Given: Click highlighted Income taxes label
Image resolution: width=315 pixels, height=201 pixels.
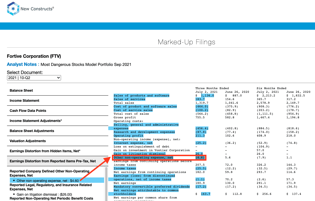Looking at the screenshot, I should (125, 168).
